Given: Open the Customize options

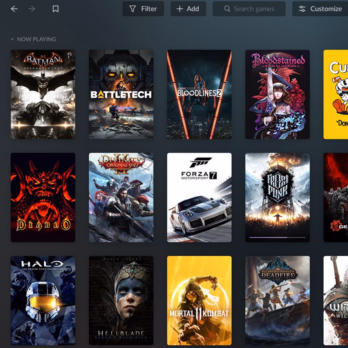Looking at the screenshot, I should [320, 9].
